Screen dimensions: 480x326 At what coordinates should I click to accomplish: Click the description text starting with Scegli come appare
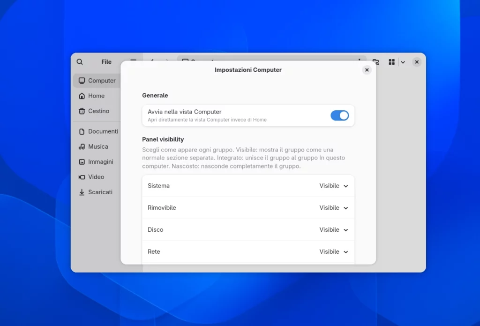click(x=243, y=158)
